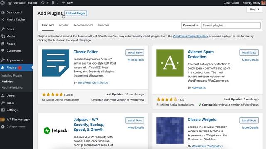The width and height of the screenshot is (266, 149).
Task: Open Plugin File Editor submenu item
Action: point(12,87)
